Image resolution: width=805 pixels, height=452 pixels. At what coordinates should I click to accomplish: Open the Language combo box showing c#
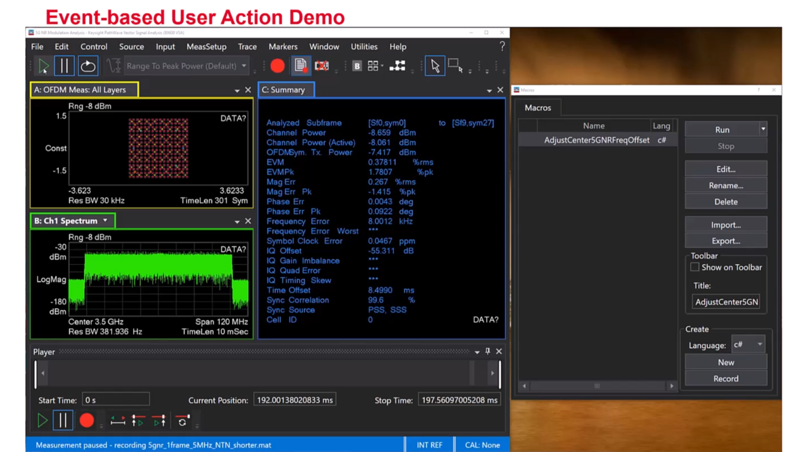748,345
